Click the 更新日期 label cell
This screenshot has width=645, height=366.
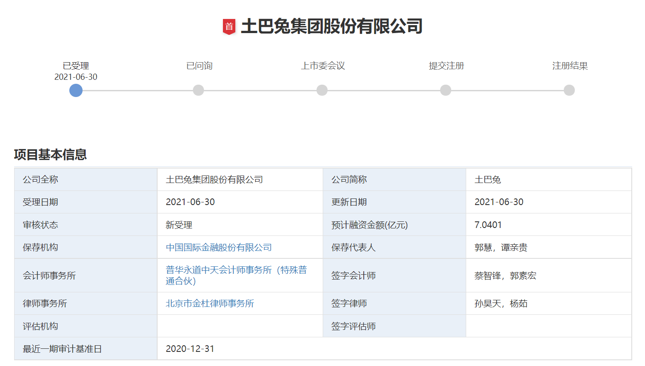(394, 202)
